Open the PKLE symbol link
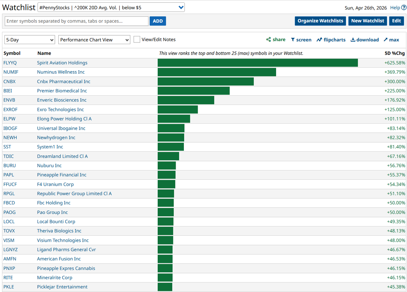Screen dimensions: 407x292 point(9,287)
